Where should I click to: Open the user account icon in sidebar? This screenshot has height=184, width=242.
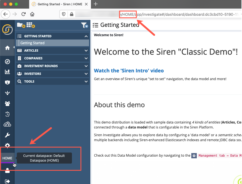7,170
